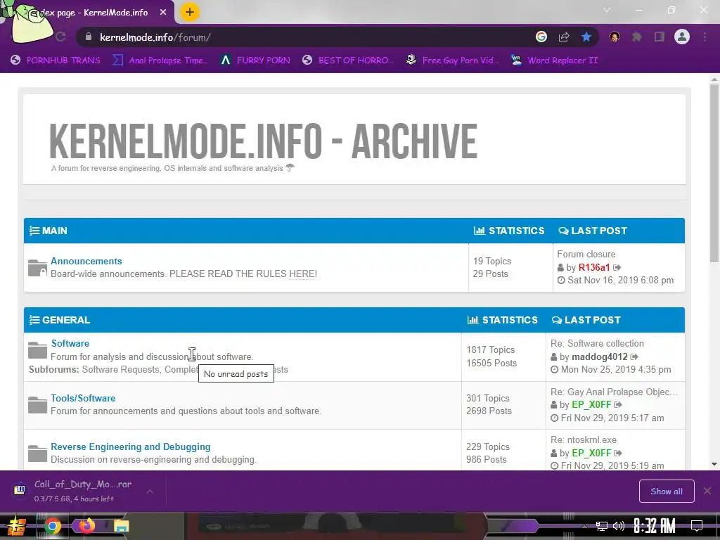
Task: Click view-latest-post icon next to maddog4012
Action: (x=635, y=356)
